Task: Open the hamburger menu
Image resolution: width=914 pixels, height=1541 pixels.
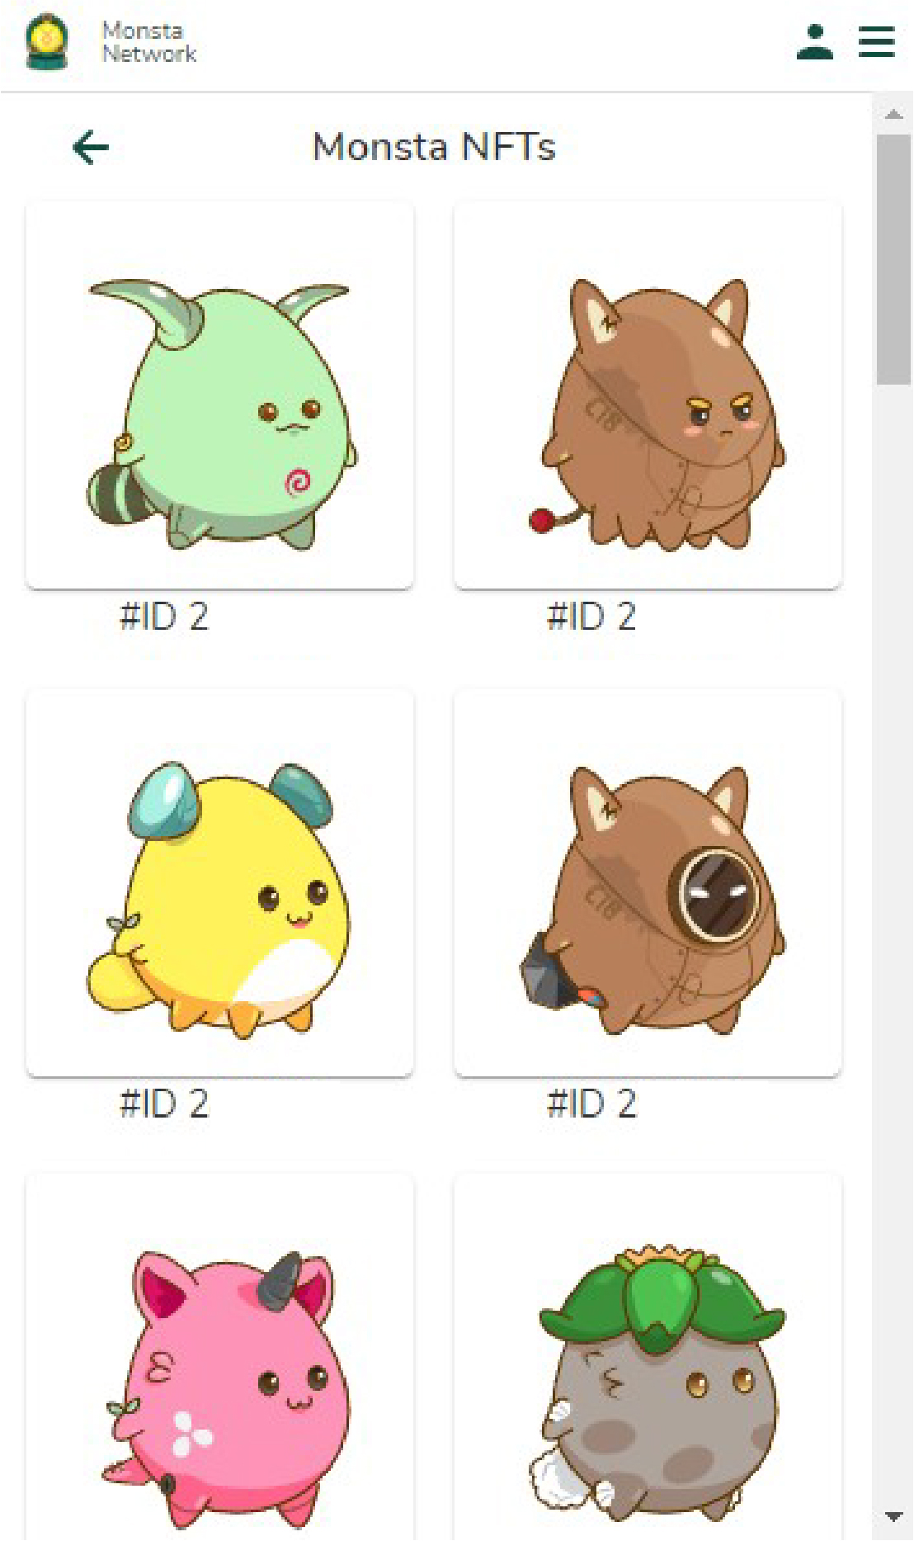Action: [877, 42]
